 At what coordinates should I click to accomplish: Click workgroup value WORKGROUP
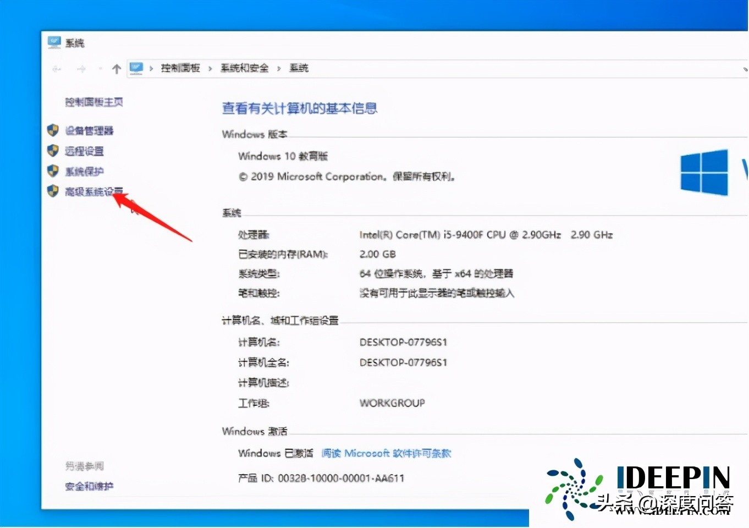pyautogui.click(x=392, y=403)
